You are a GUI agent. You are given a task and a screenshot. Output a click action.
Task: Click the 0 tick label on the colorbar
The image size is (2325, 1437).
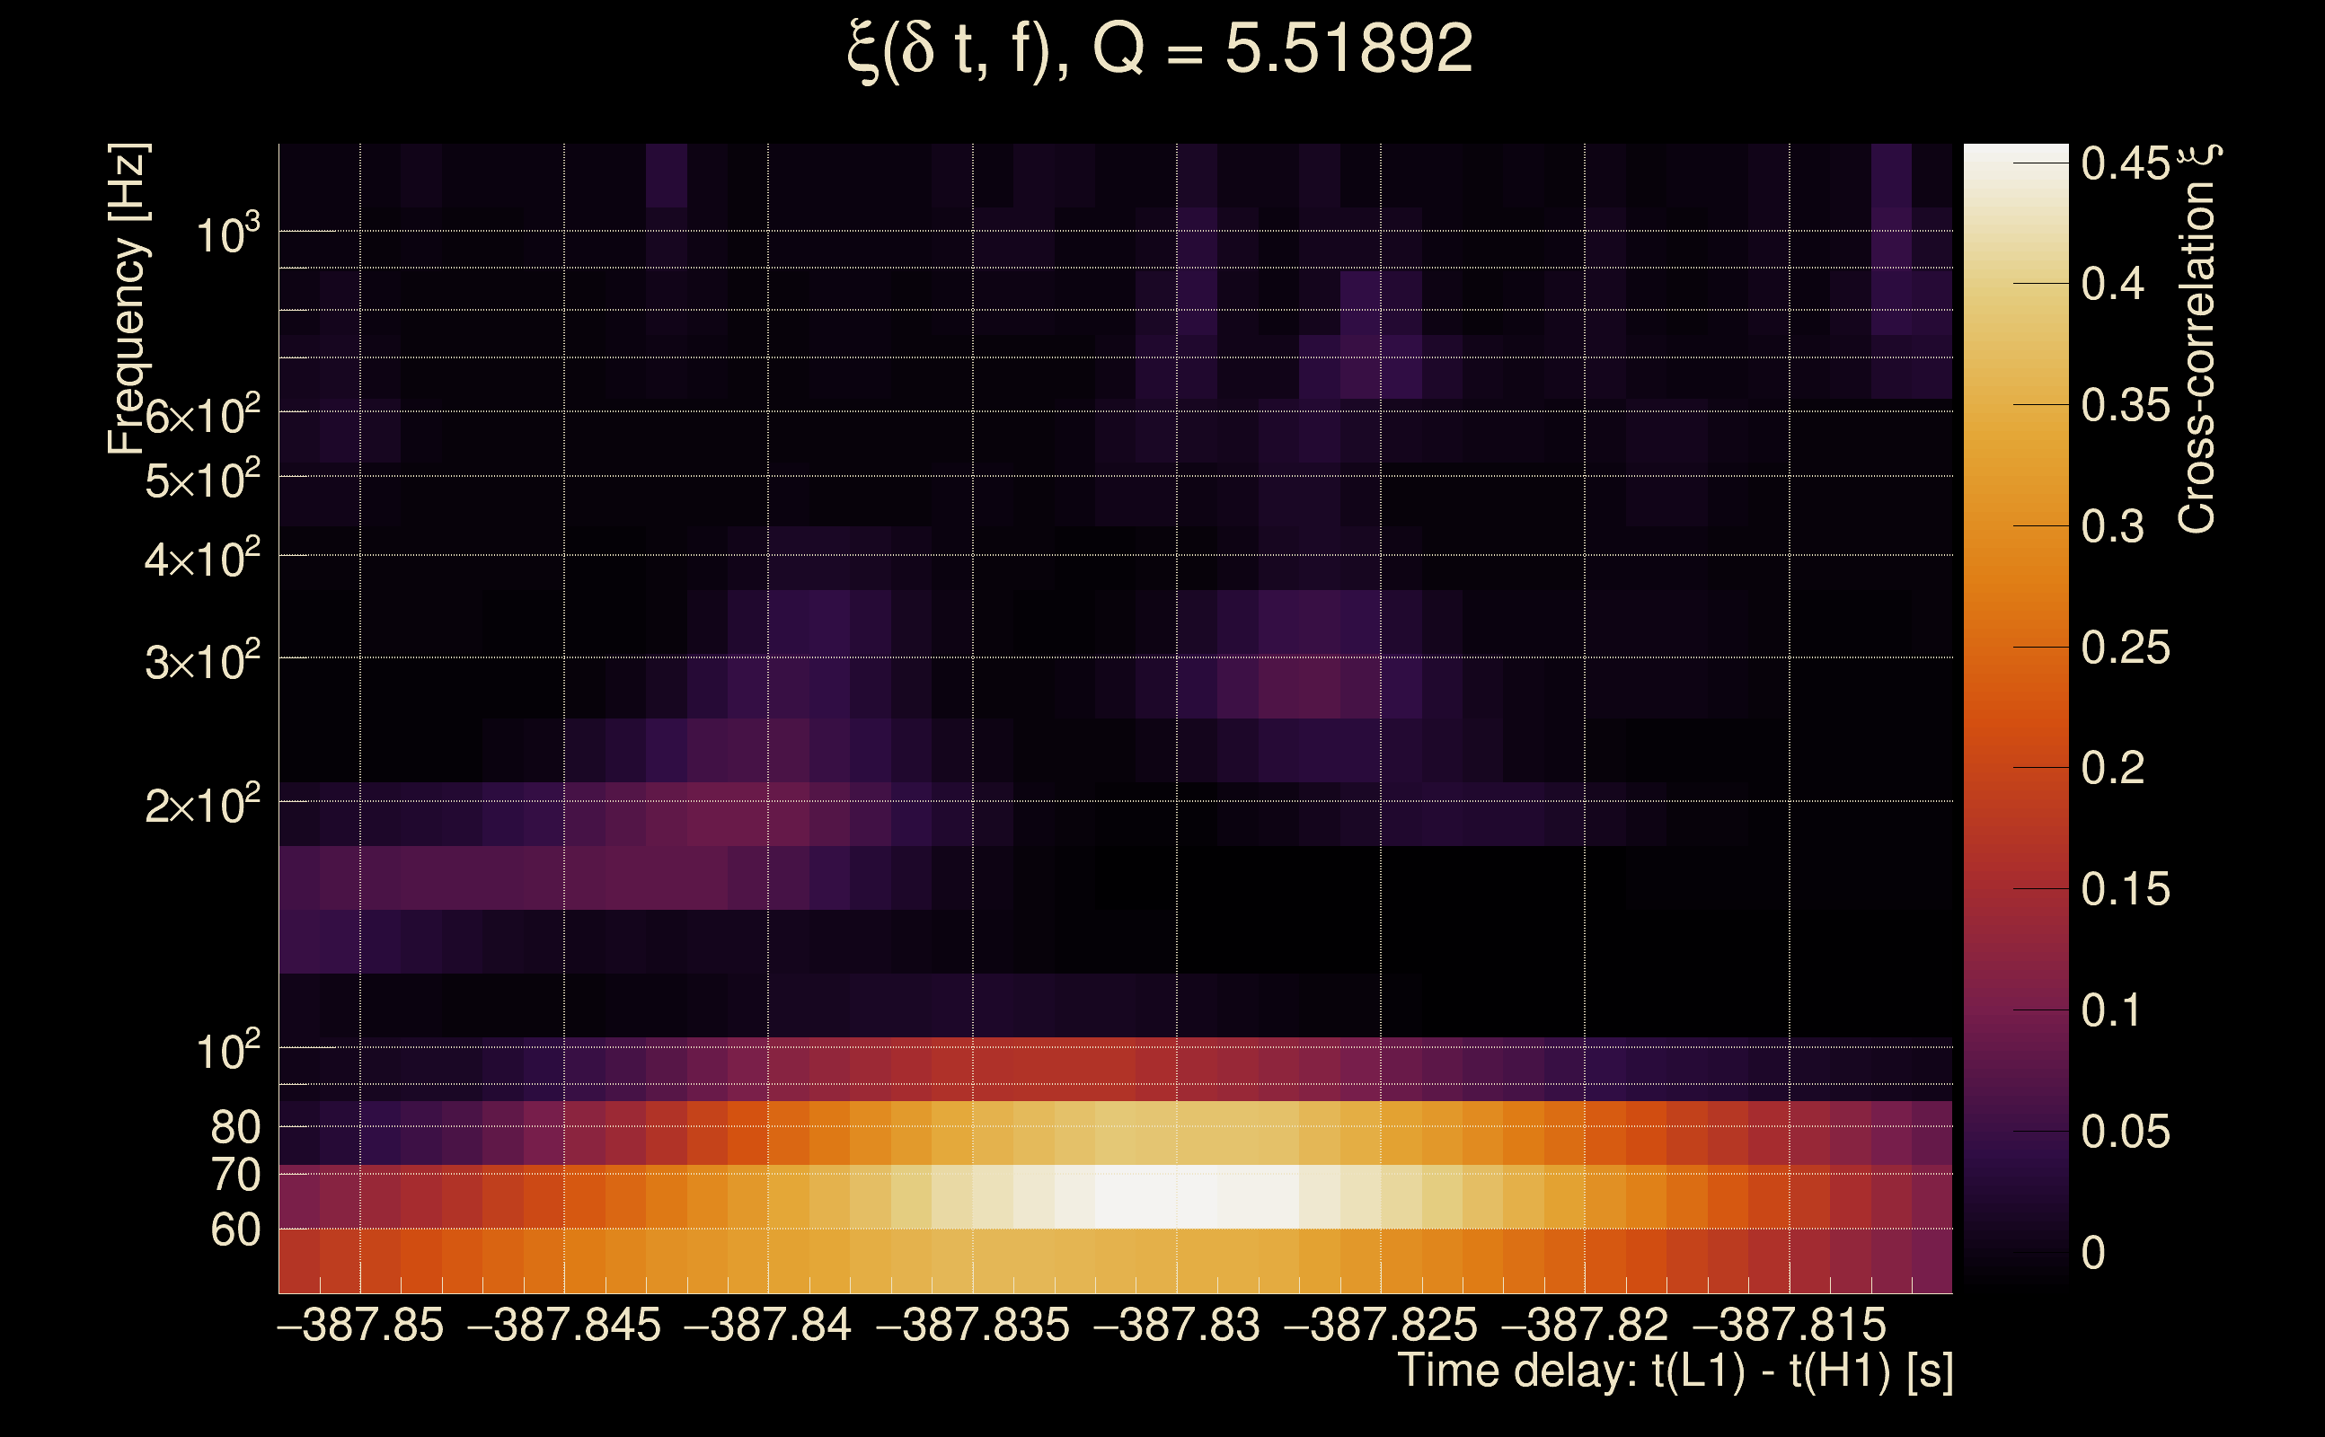coord(2093,1254)
